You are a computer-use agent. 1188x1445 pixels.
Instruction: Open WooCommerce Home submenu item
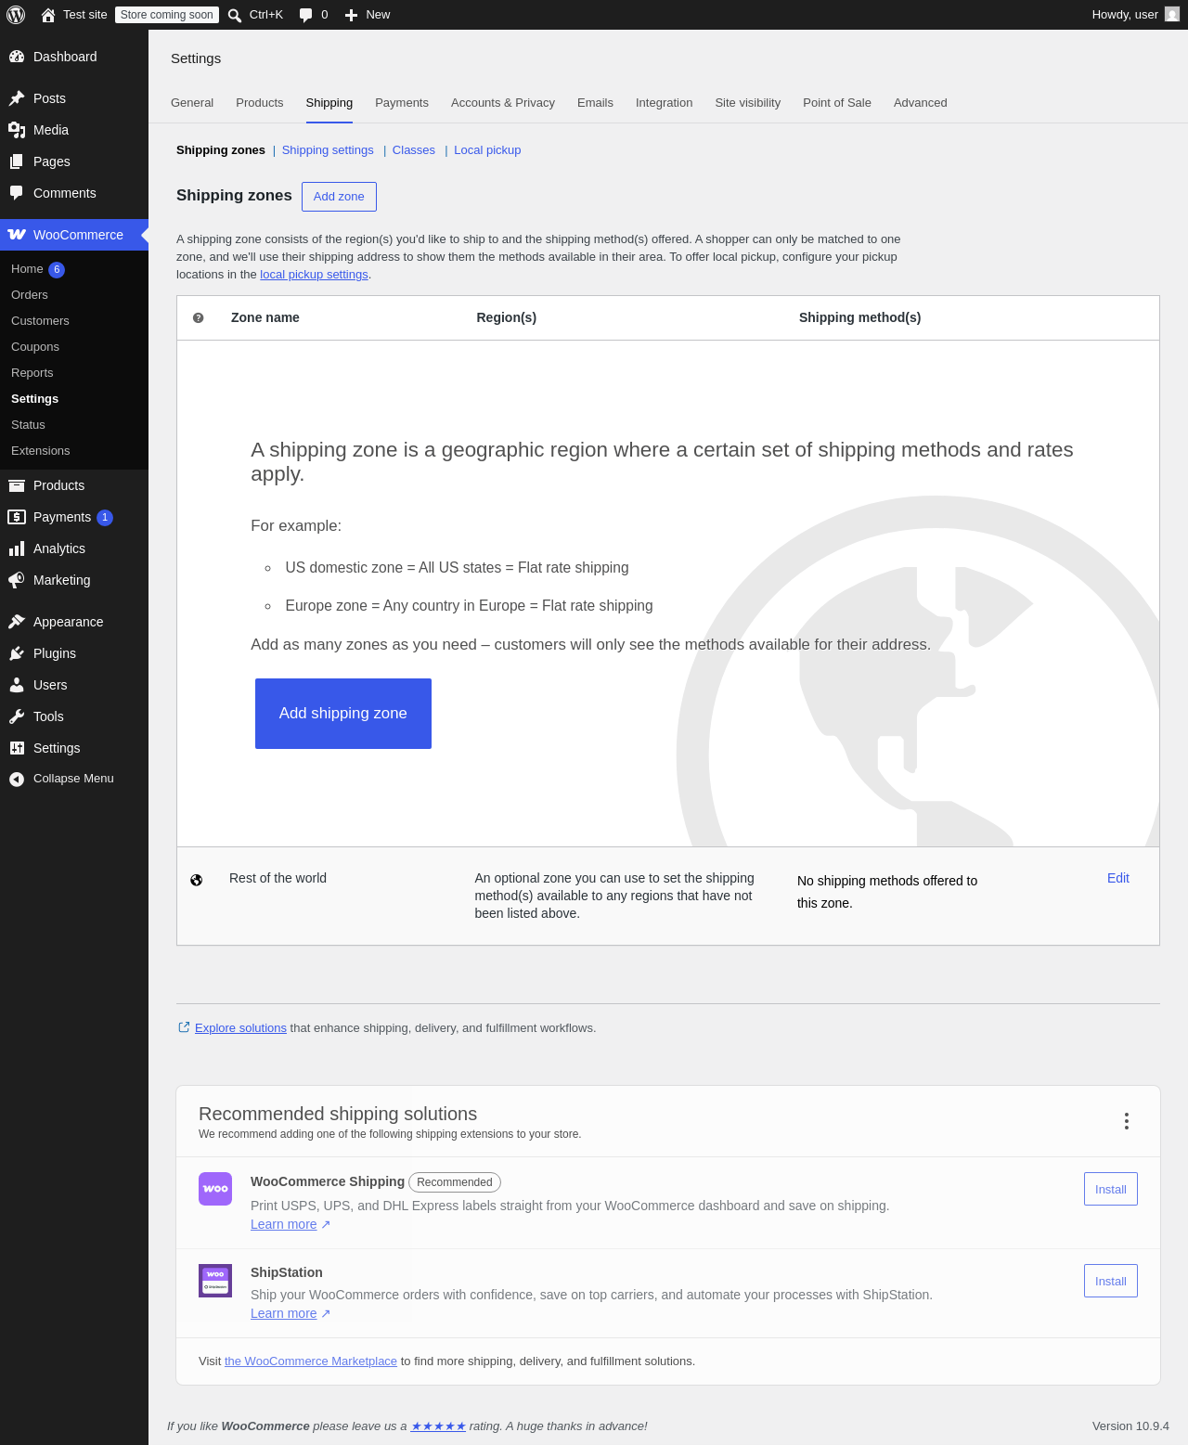27,269
